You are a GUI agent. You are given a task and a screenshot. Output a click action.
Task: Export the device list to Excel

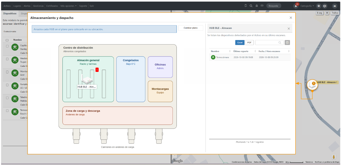pyautogui.click(x=240, y=42)
